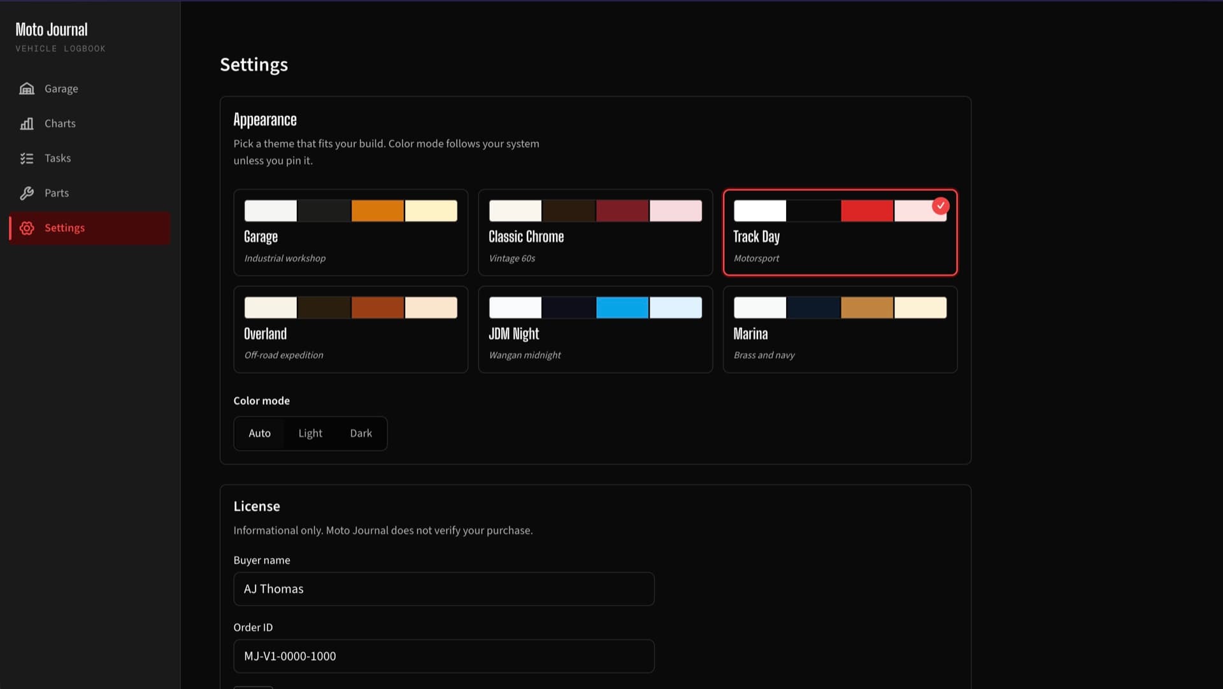
Task: Click 'Industrial workshop' subtitle text
Action: click(285, 259)
